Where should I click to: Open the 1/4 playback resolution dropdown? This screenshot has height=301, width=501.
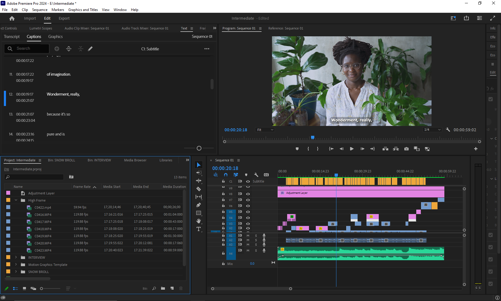click(x=432, y=130)
